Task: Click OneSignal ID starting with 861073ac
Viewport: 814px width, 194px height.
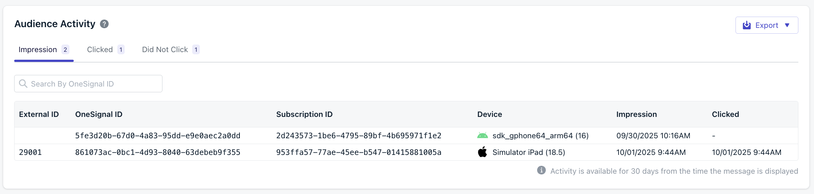Action: click(x=158, y=152)
